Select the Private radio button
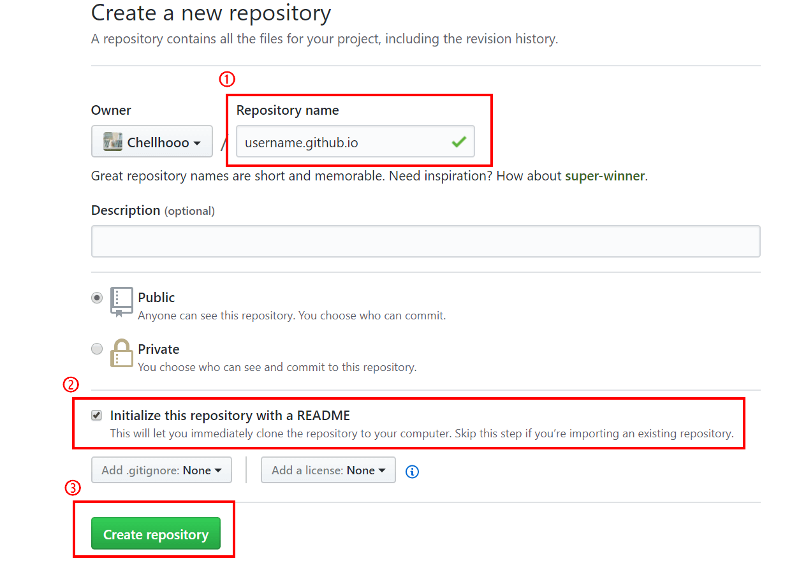This screenshot has width=799, height=561. [97, 349]
